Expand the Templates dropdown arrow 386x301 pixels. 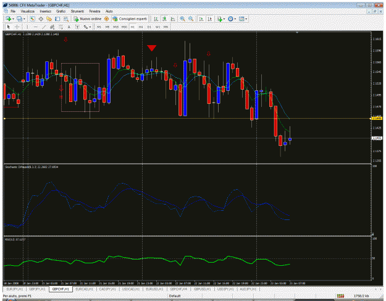pos(246,19)
